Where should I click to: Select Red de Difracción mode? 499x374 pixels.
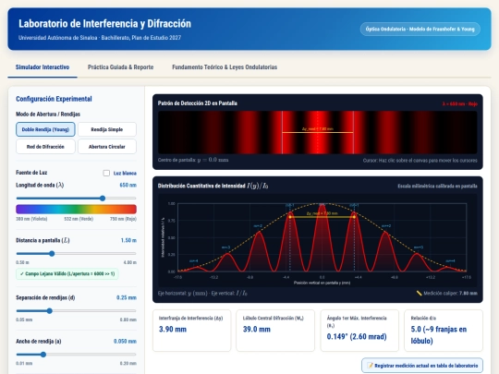point(45,147)
